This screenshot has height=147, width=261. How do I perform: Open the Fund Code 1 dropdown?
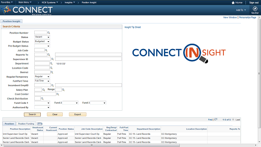pyautogui.click(x=42, y=103)
